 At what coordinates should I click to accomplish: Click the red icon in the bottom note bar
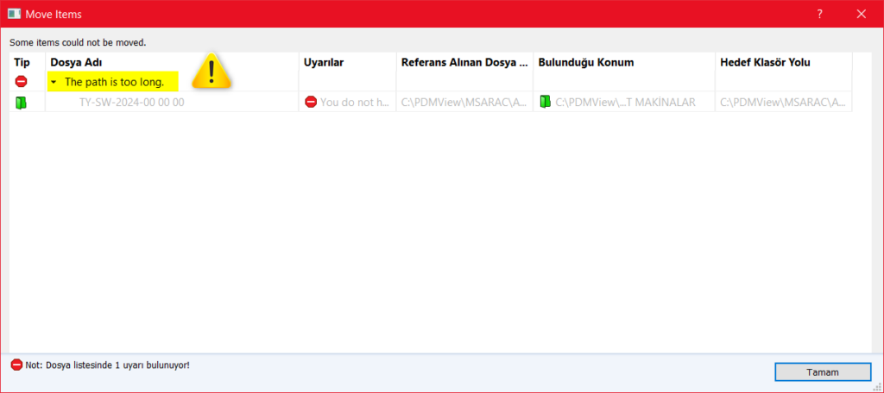point(16,365)
